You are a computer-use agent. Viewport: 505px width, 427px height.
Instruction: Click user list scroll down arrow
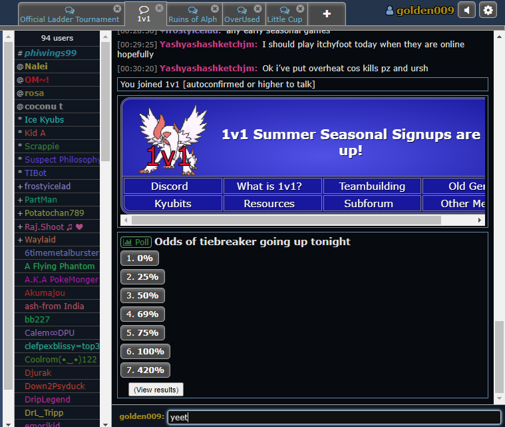tap(105, 424)
